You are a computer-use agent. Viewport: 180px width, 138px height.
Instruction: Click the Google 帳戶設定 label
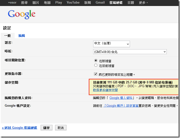(x=18, y=105)
